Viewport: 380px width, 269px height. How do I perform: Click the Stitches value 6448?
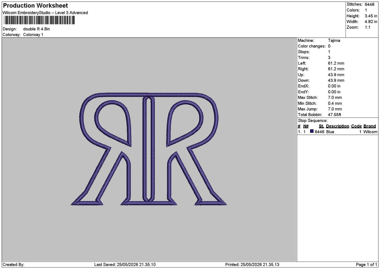coord(369,4)
